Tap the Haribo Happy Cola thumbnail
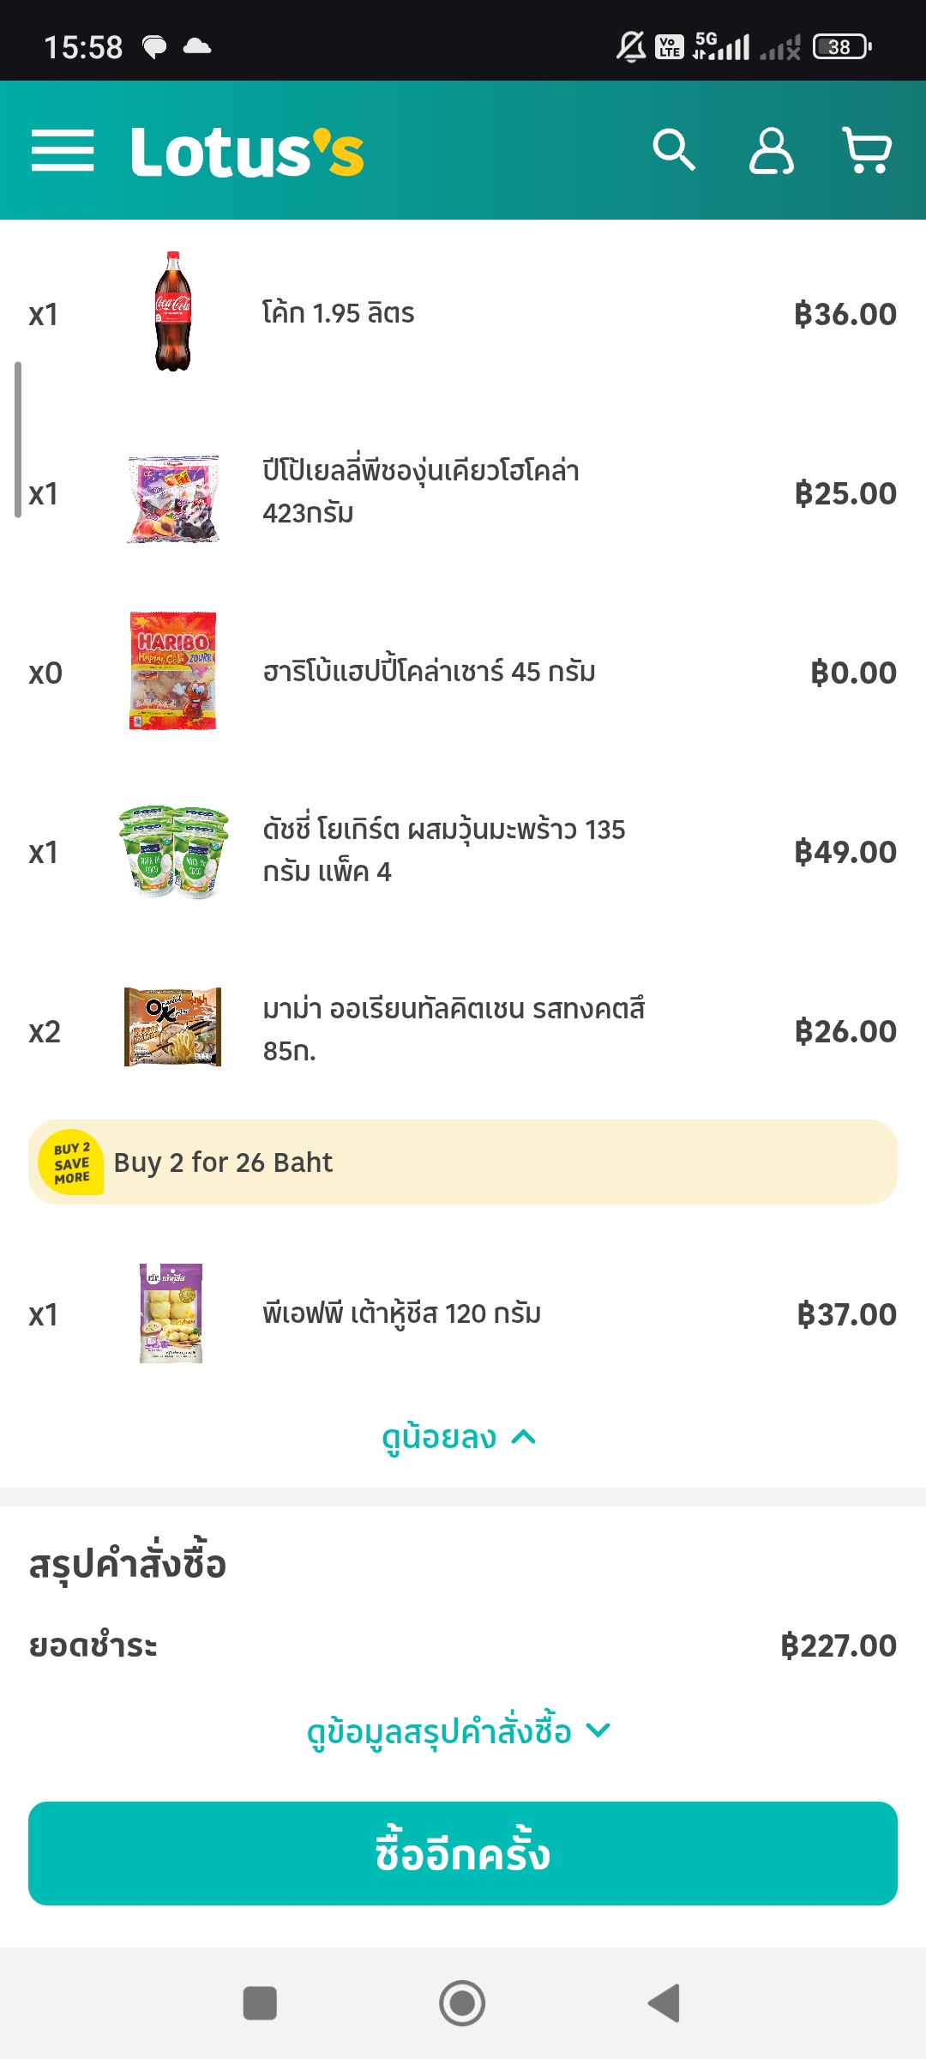Image resolution: width=926 pixels, height=2059 pixels. [173, 671]
